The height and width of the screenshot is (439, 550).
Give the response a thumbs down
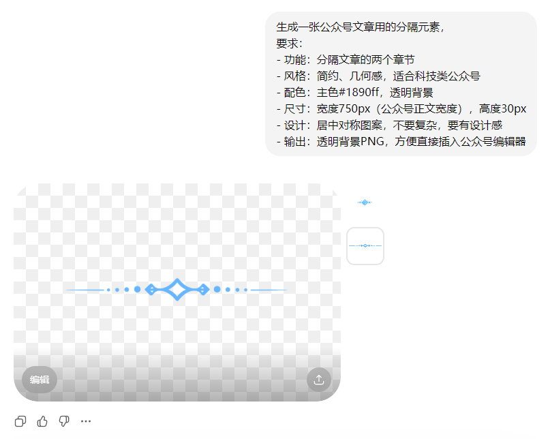click(64, 421)
